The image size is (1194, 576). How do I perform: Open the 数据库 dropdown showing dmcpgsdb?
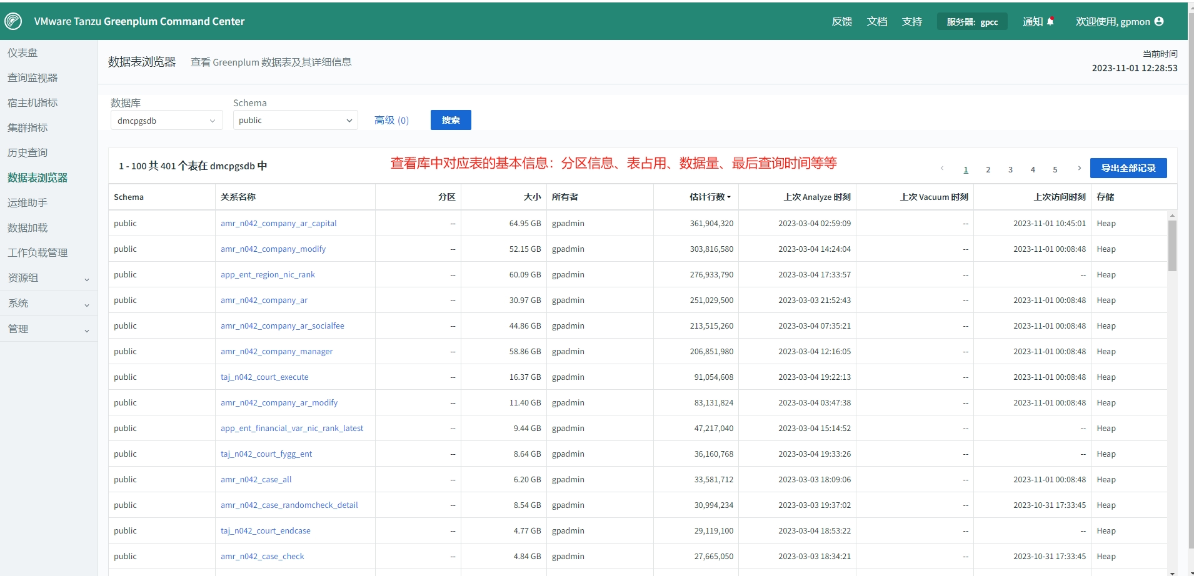pyautogui.click(x=166, y=120)
